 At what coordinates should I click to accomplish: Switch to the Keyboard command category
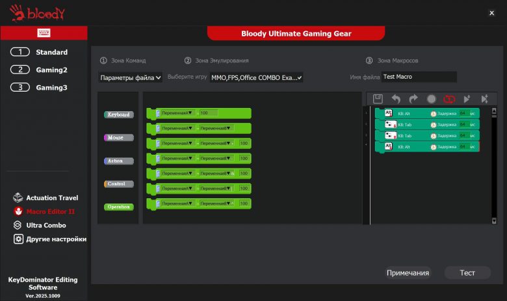coord(119,114)
